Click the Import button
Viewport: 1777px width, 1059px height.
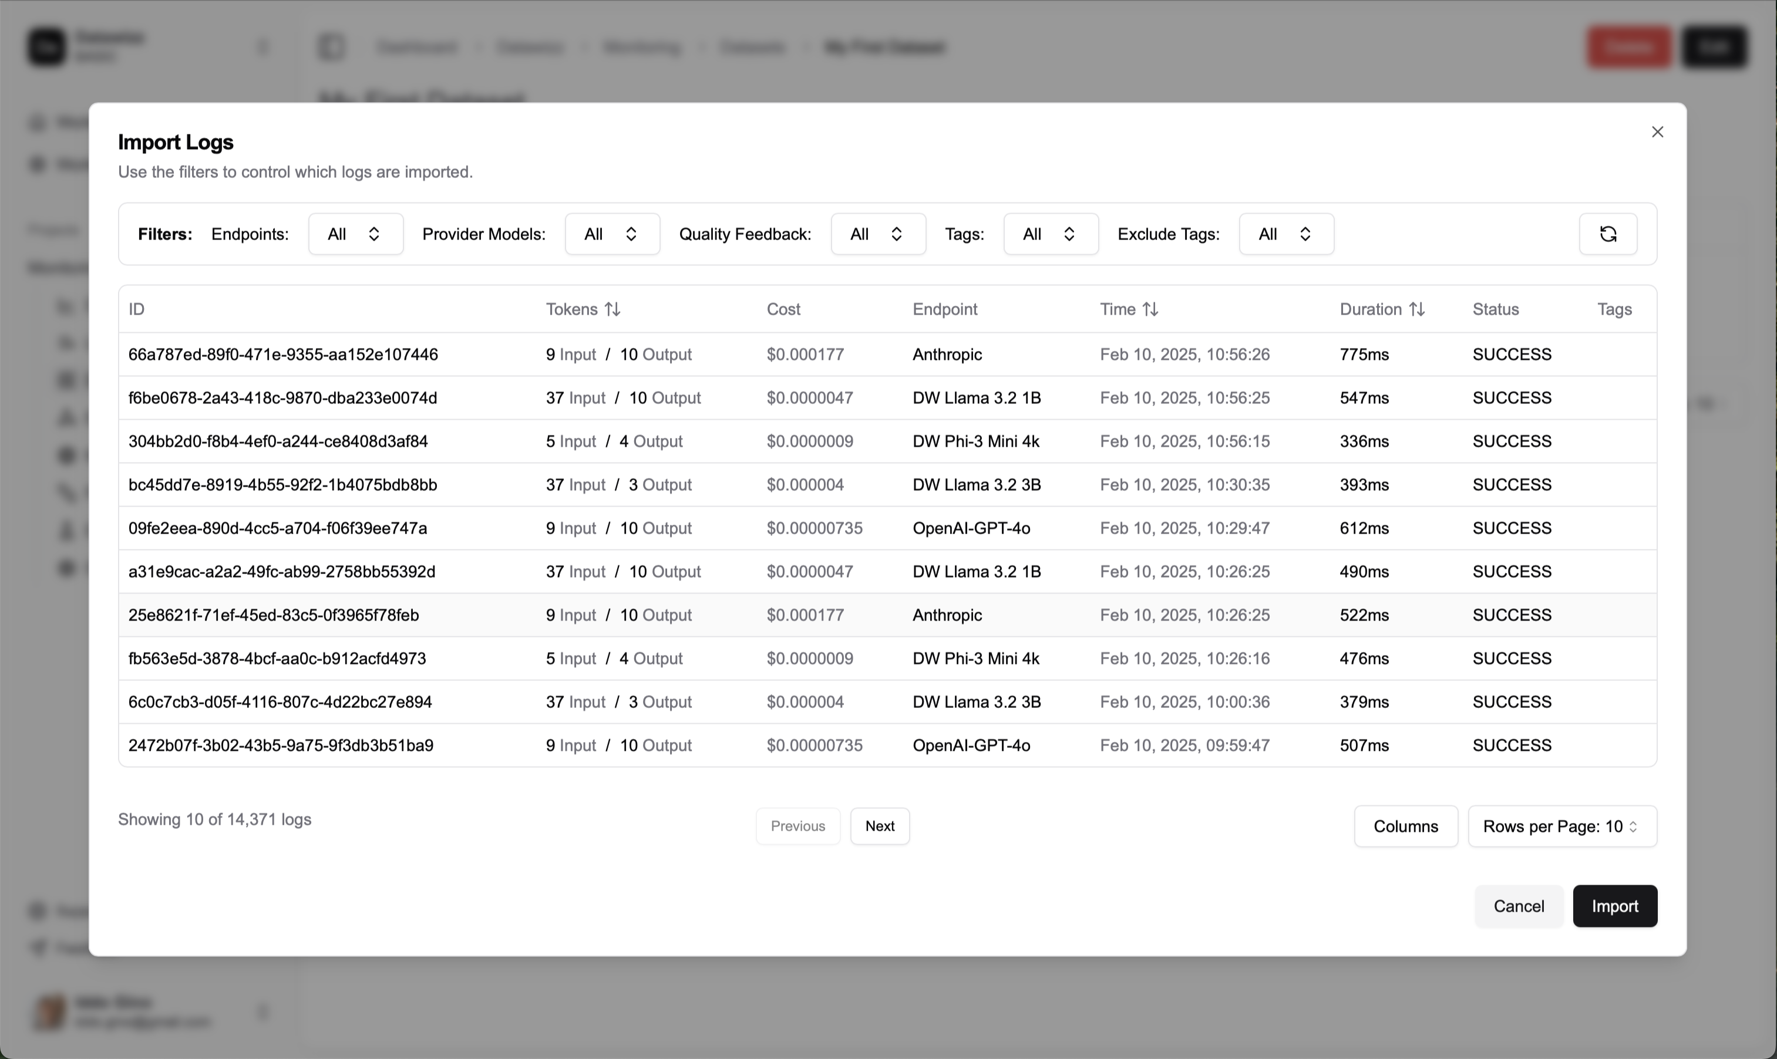[1615, 906]
